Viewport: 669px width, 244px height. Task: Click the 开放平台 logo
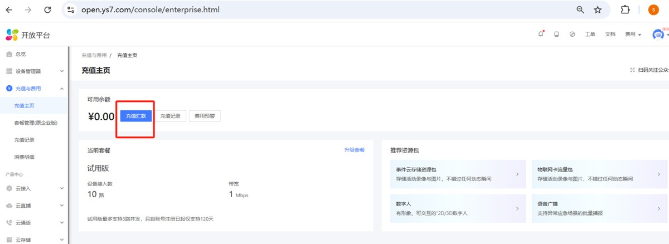coord(28,35)
